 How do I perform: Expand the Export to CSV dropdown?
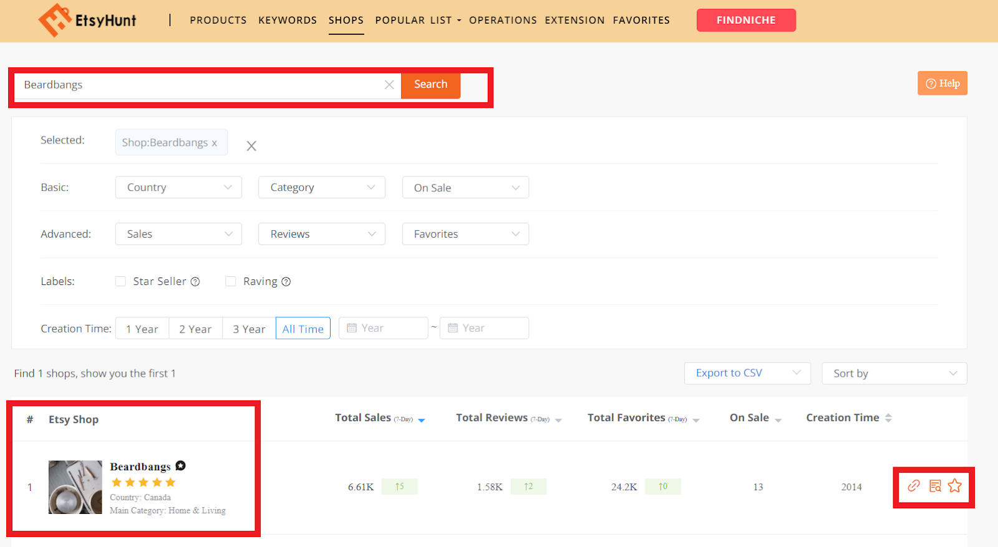click(x=747, y=373)
